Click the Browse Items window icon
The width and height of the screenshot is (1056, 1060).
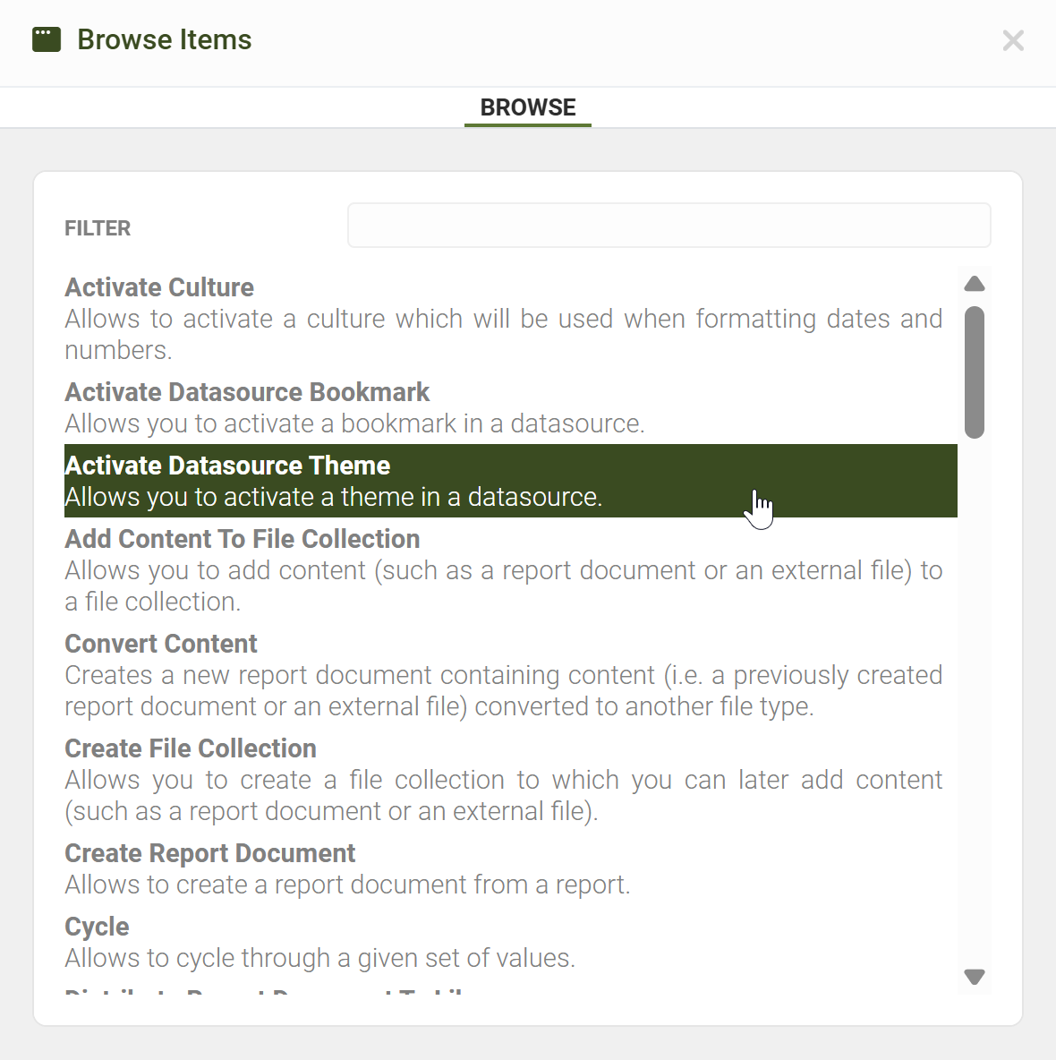pyautogui.click(x=47, y=39)
